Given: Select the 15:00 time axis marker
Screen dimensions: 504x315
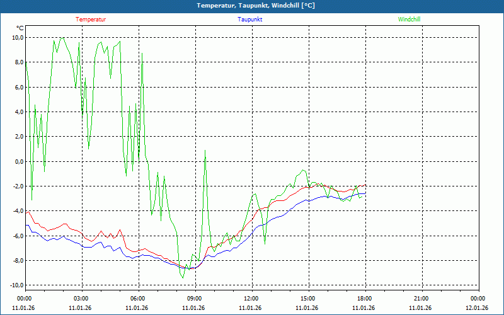Looking at the screenshot, I should [308, 299].
